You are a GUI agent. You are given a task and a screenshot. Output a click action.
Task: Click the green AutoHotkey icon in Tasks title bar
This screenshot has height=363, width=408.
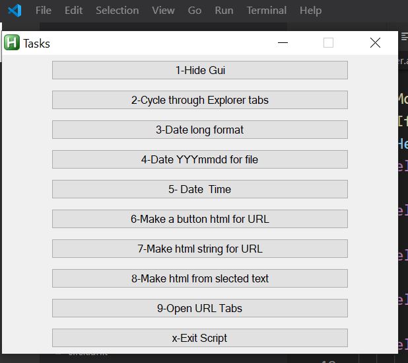click(12, 43)
